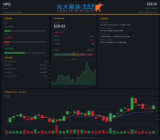
Task: Click the HP Inc. company name
Action: [x=6, y=9]
